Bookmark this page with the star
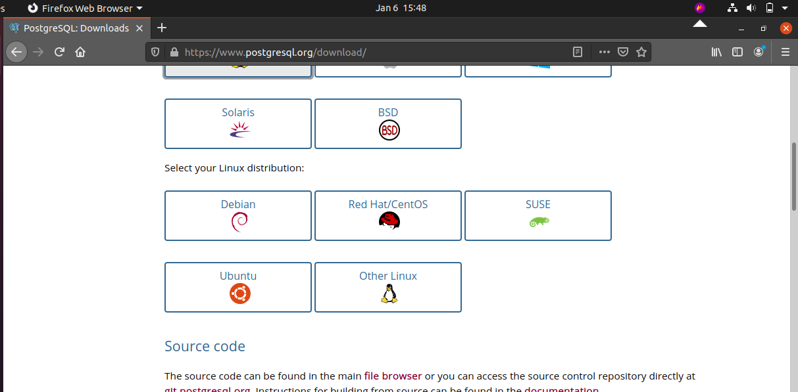This screenshot has width=798, height=392. [x=641, y=52]
